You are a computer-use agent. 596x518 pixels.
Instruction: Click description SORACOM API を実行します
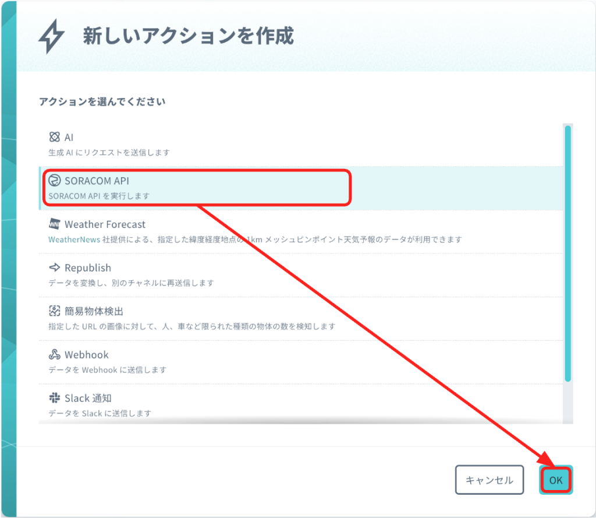click(x=99, y=196)
